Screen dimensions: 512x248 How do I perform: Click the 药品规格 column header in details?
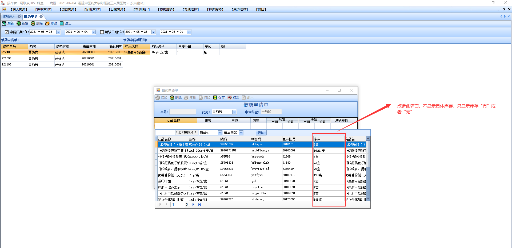[163, 47]
